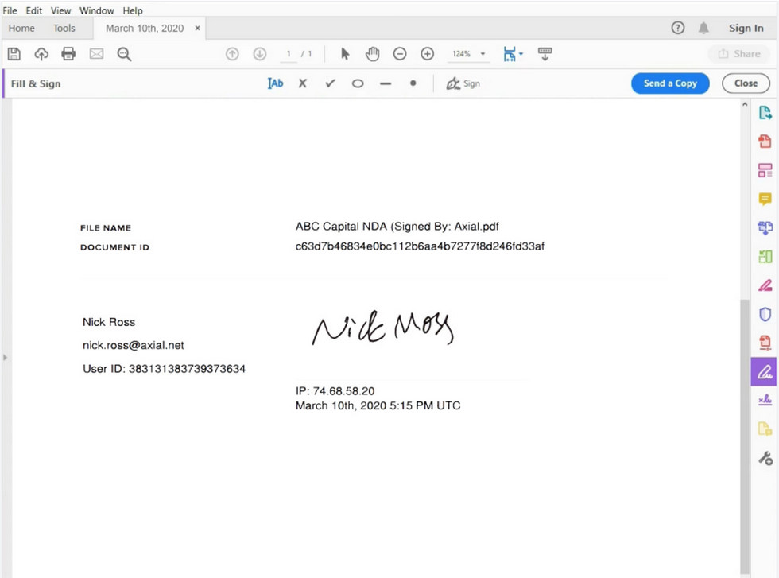Switch to the Tools tab
This screenshot has width=779, height=578.
pyautogui.click(x=64, y=28)
